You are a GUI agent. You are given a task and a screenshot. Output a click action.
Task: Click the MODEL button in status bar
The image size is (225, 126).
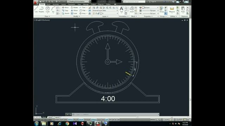point(153,120)
